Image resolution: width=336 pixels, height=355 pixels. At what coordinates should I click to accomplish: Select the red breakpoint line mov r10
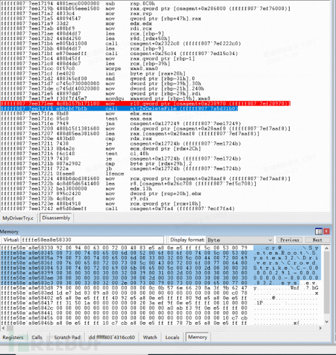pos(145,104)
